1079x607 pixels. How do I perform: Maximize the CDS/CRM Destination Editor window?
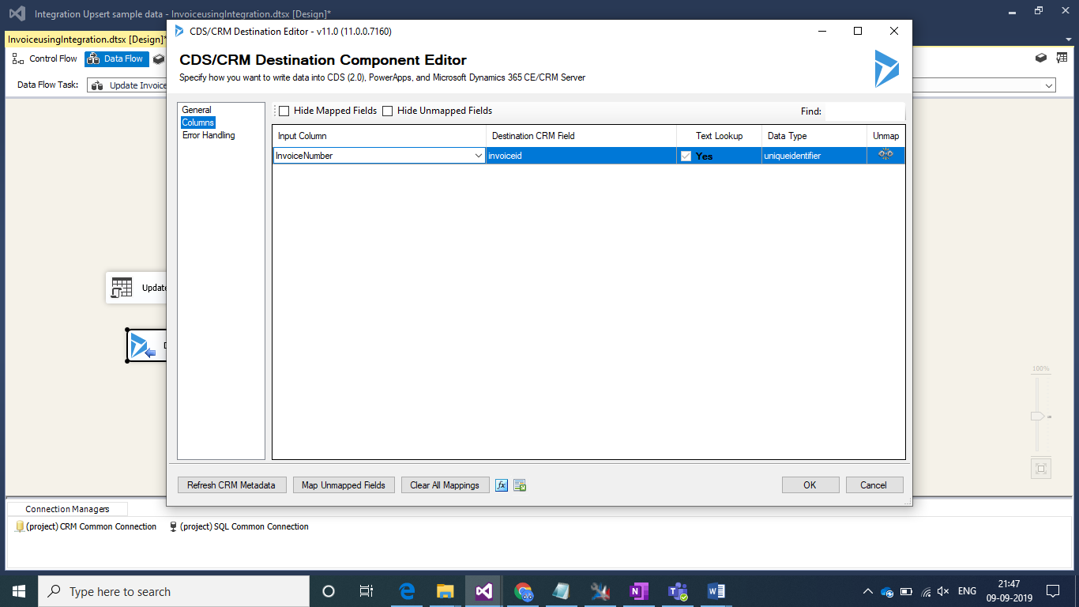tap(858, 31)
